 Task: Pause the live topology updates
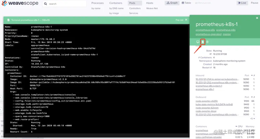click(254, 3)
